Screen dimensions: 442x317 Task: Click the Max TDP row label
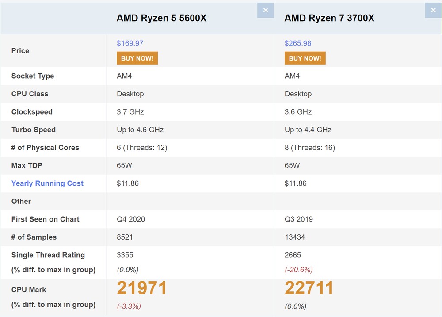click(x=26, y=166)
